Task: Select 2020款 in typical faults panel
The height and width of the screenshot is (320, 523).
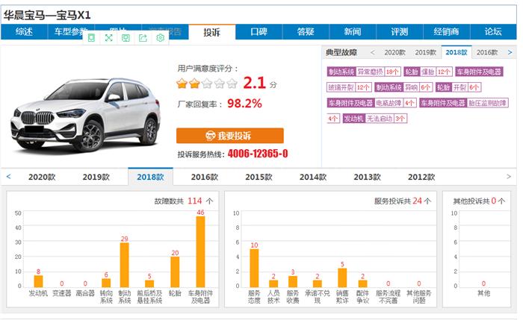Action: tap(395, 53)
